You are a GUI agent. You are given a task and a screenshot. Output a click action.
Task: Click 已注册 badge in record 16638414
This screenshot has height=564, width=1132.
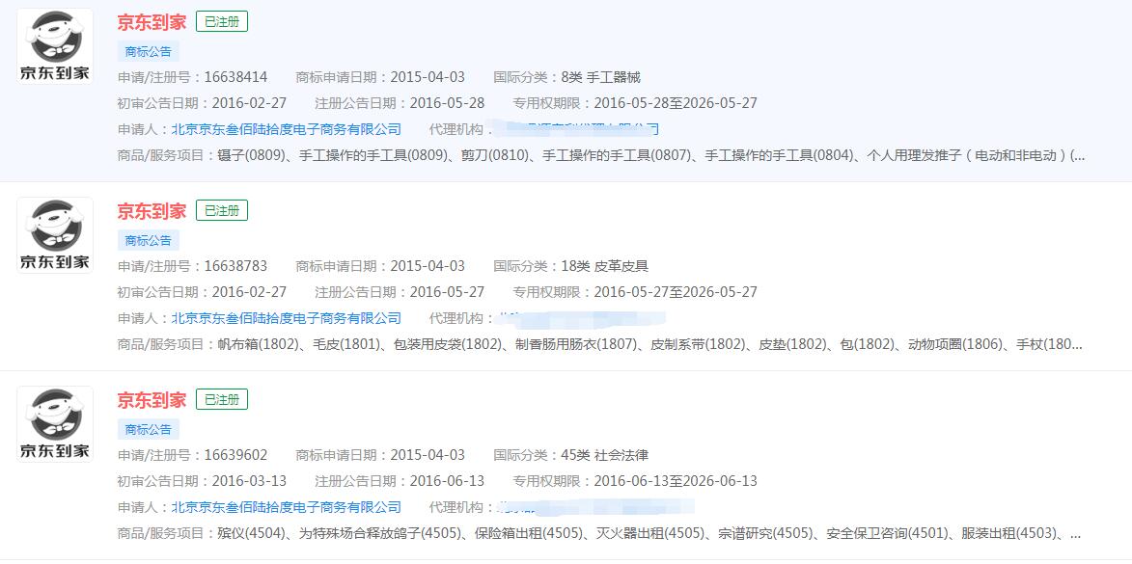point(222,21)
